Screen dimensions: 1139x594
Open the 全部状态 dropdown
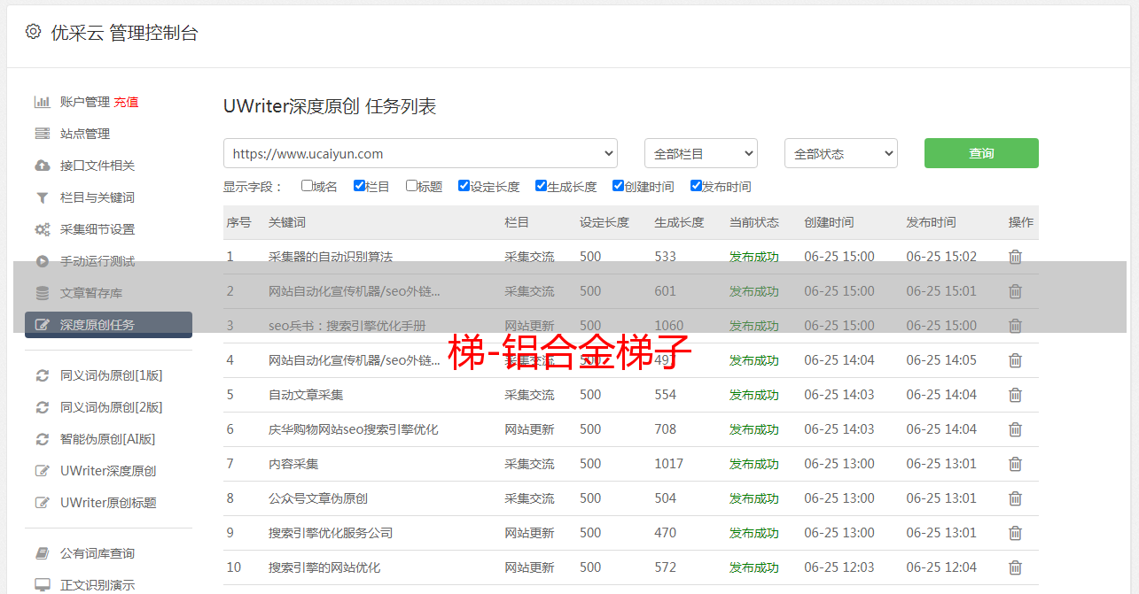click(x=841, y=153)
